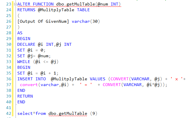This screenshot has width=188, height=118.
Task: Click @num on the SET @j line
Action: (43, 56)
